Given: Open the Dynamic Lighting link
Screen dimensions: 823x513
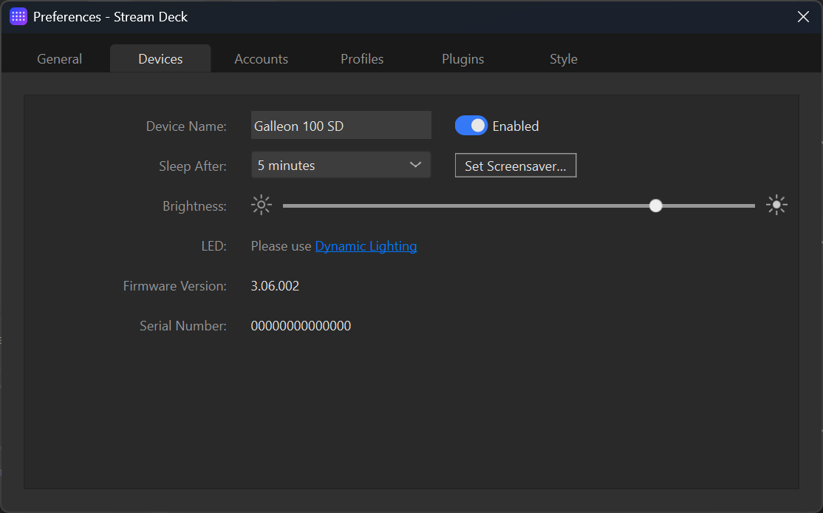Looking at the screenshot, I should (x=366, y=245).
